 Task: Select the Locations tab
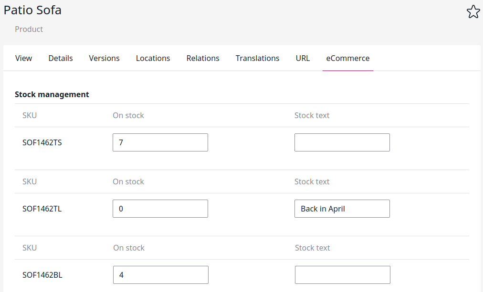[153, 58]
